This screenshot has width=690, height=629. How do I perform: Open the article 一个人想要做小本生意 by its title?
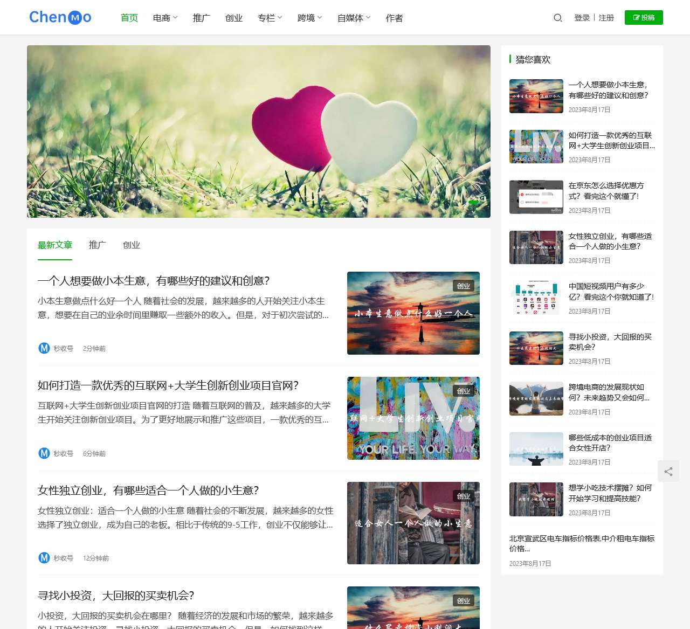tap(153, 281)
